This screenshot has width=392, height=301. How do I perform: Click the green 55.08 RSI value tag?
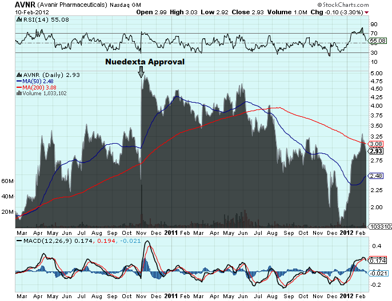pyautogui.click(x=378, y=40)
